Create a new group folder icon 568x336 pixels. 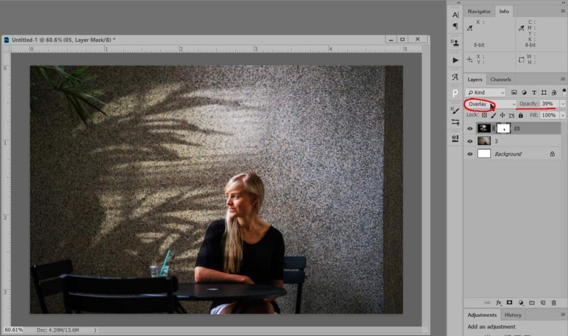coord(532,303)
